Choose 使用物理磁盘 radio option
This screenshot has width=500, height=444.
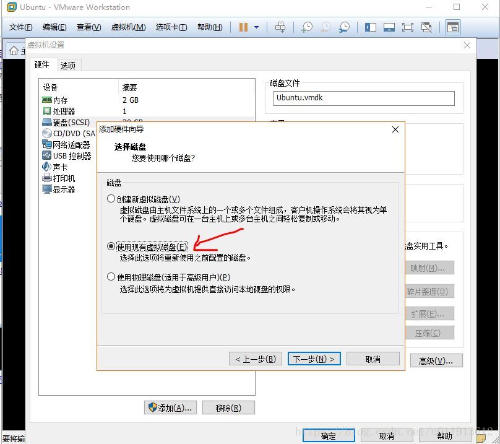(111, 277)
